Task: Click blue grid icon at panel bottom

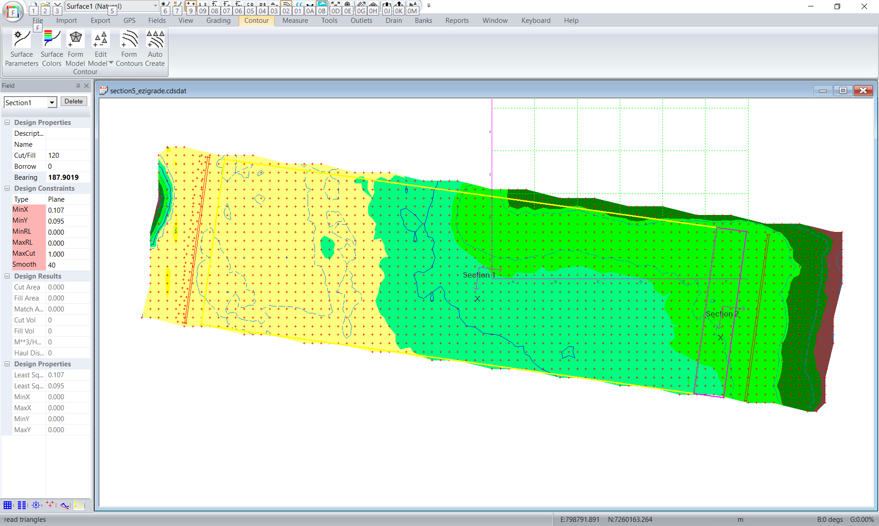Action: pos(8,505)
